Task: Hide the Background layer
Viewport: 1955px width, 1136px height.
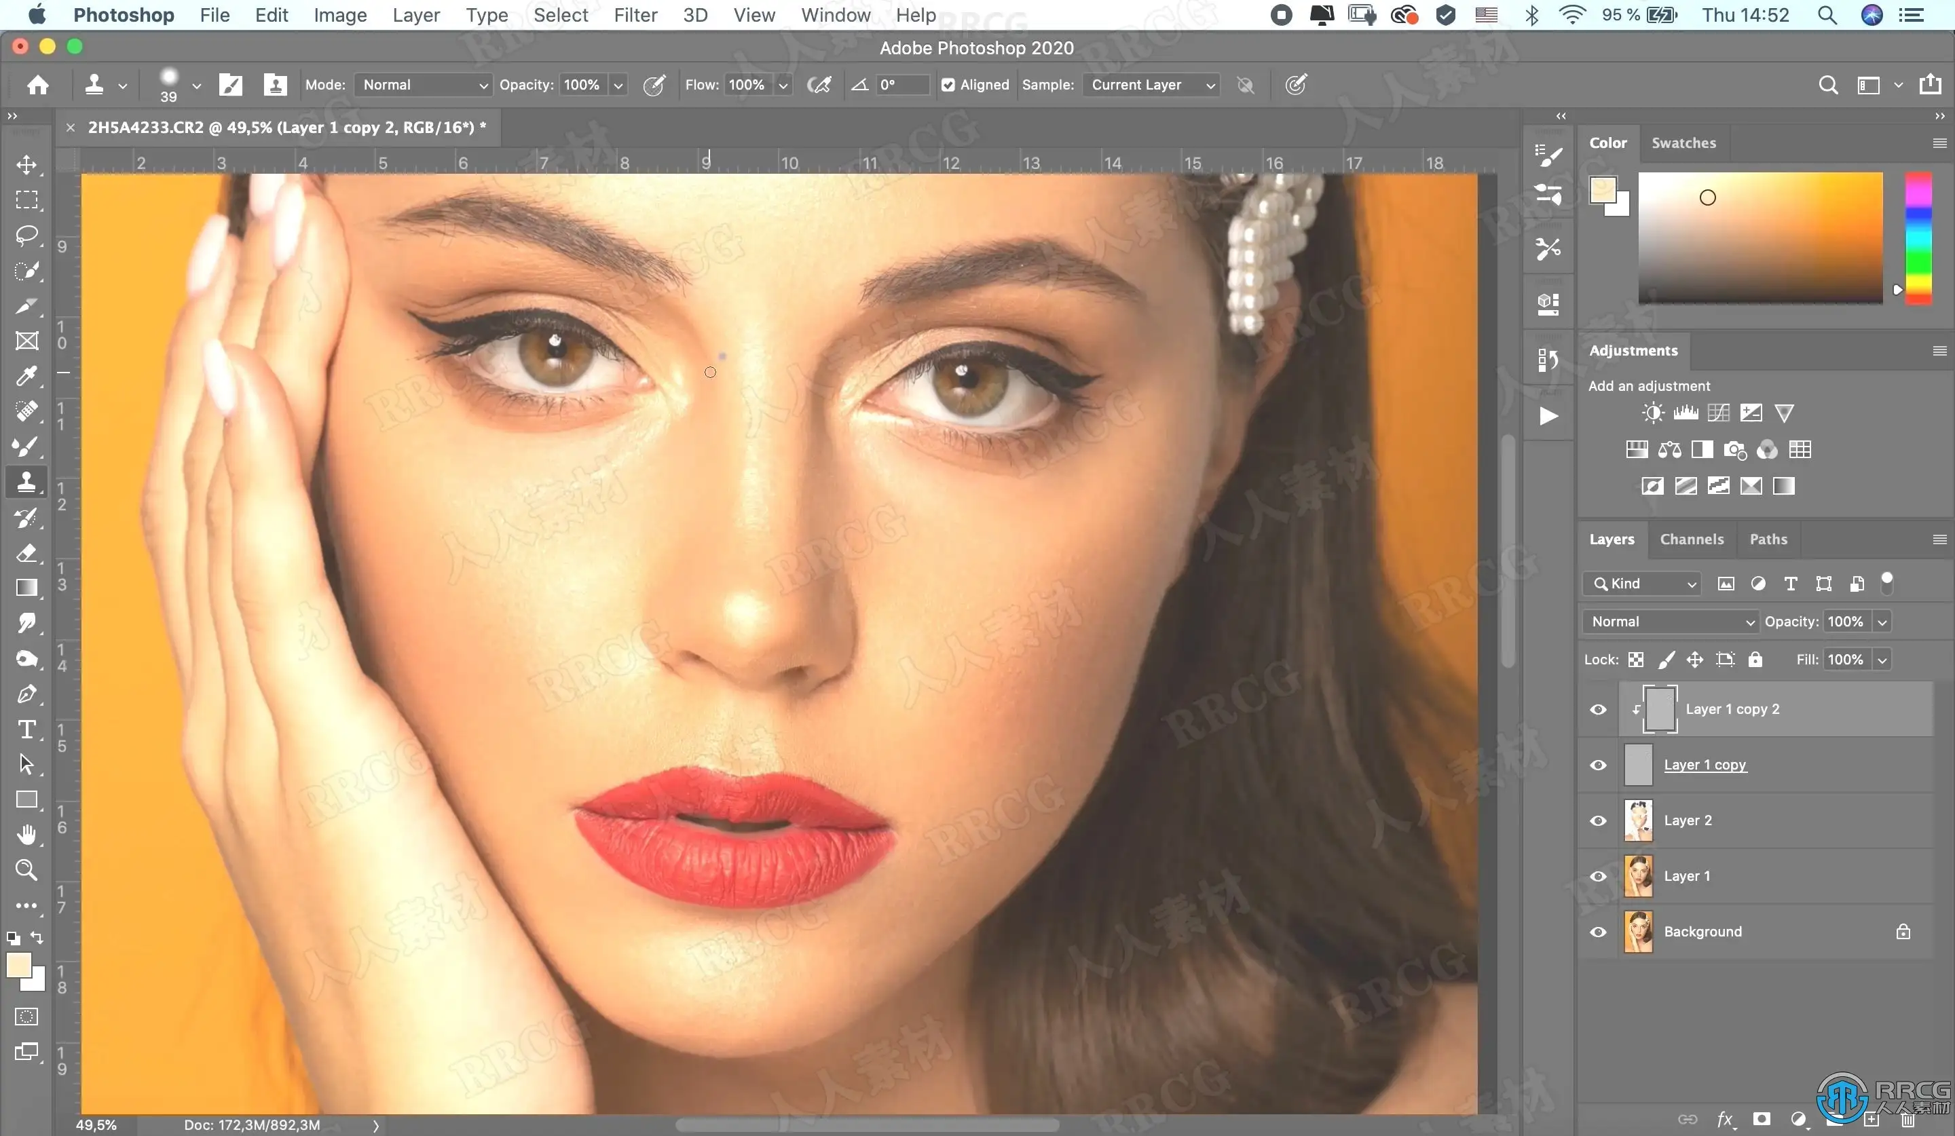Action: point(1598,932)
